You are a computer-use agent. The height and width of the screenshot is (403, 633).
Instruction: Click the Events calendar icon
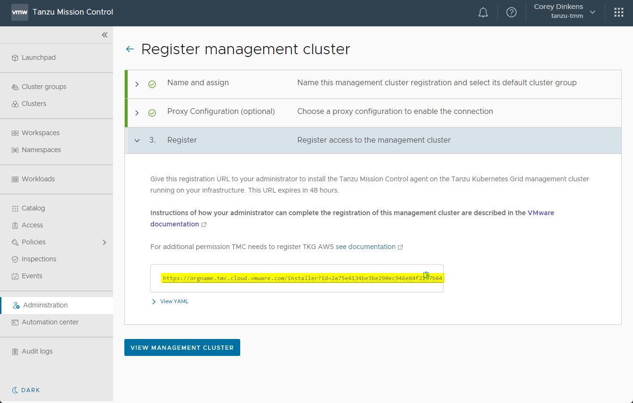pos(15,276)
